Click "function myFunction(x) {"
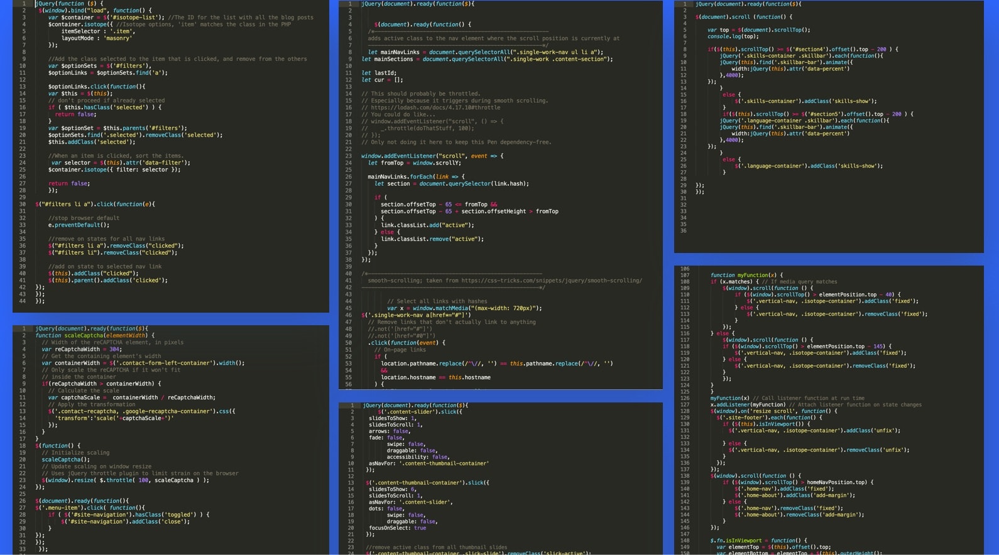This screenshot has width=999, height=555. [747, 275]
